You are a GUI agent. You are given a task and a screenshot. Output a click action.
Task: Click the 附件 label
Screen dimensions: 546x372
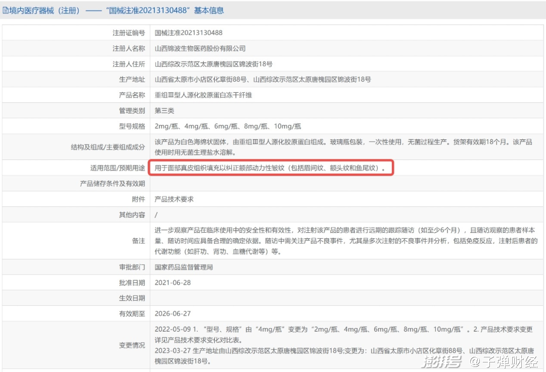[138, 199]
